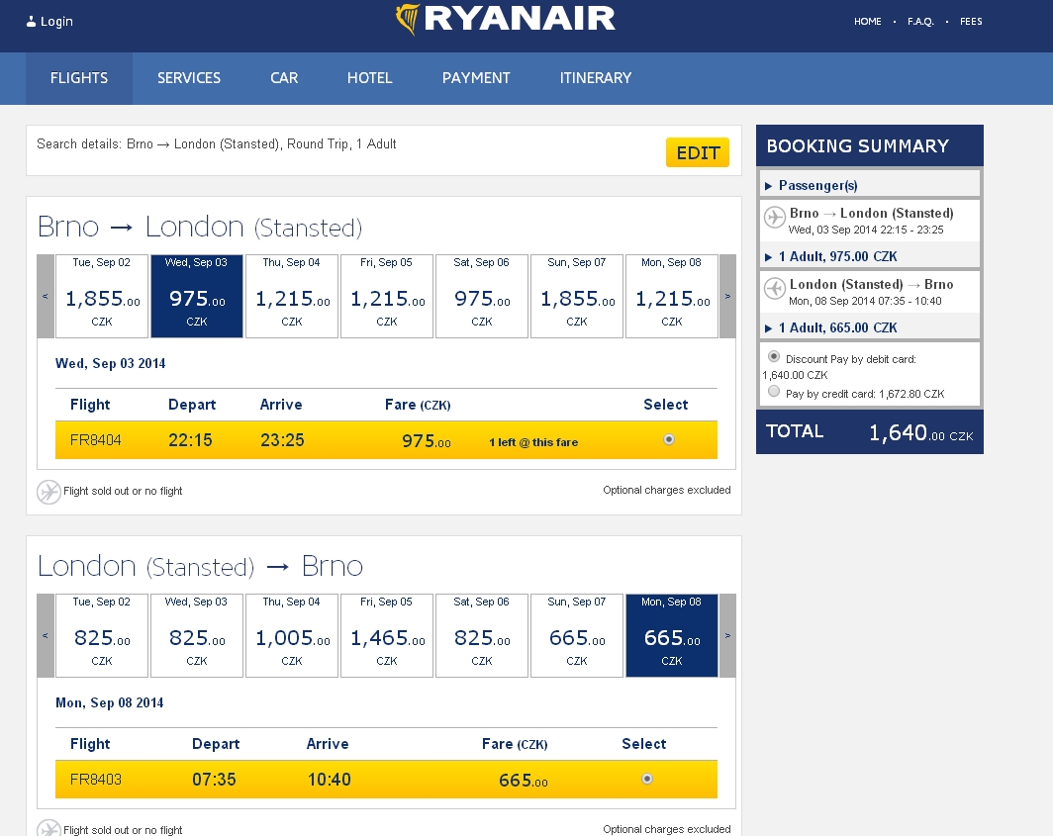Click flight number FR8404

pyautogui.click(x=95, y=440)
